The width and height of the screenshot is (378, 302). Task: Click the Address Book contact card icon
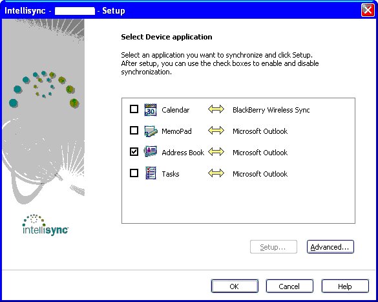151,152
